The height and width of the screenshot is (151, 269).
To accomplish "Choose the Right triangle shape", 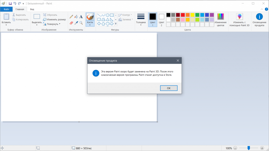I will click(112, 19).
